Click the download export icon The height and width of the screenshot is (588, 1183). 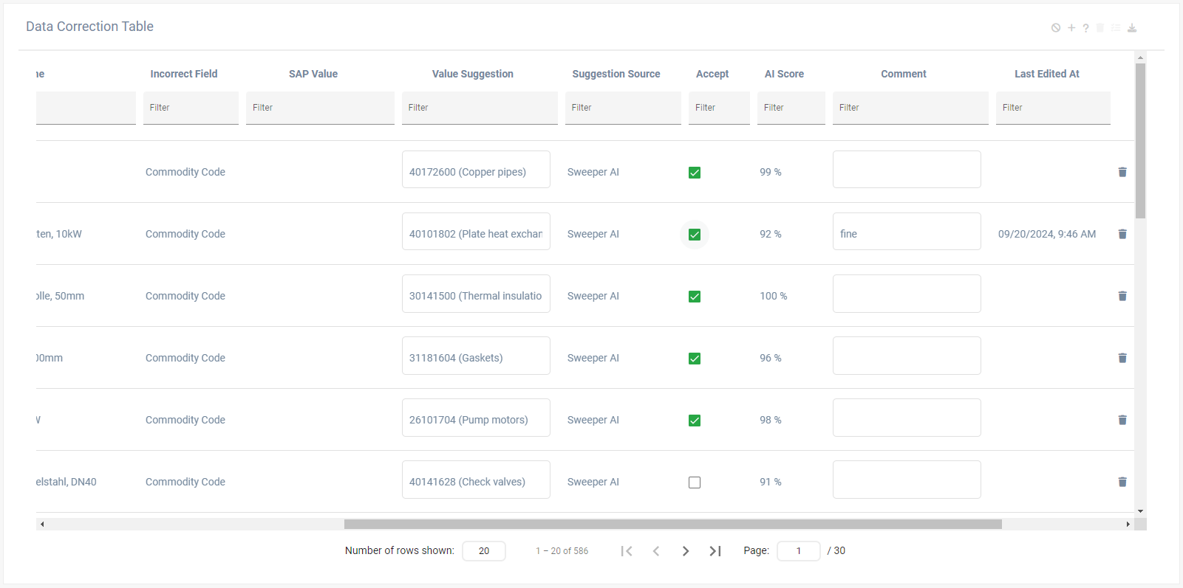coord(1131,28)
